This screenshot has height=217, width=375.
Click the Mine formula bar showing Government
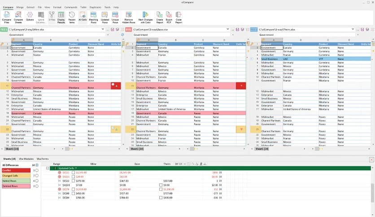[57, 35]
